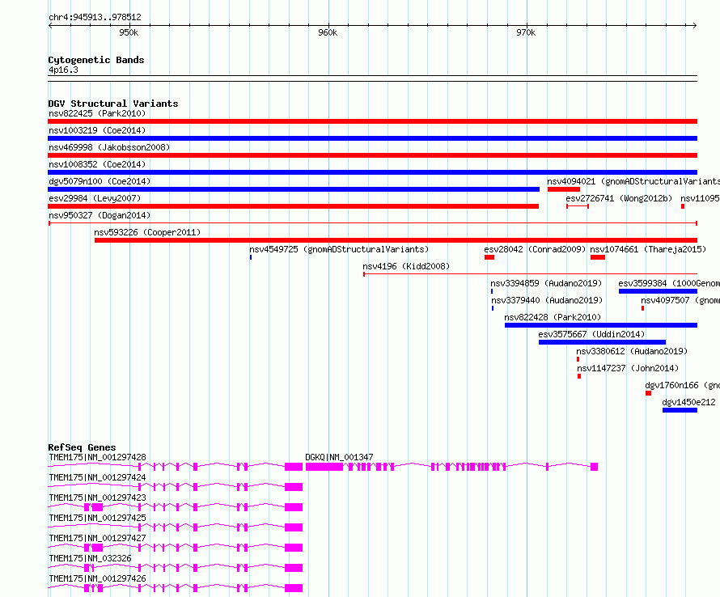Screen dimensions: 720x597
Task: Select esv3575667 (Uddin2014) blue bar
Action: click(603, 342)
